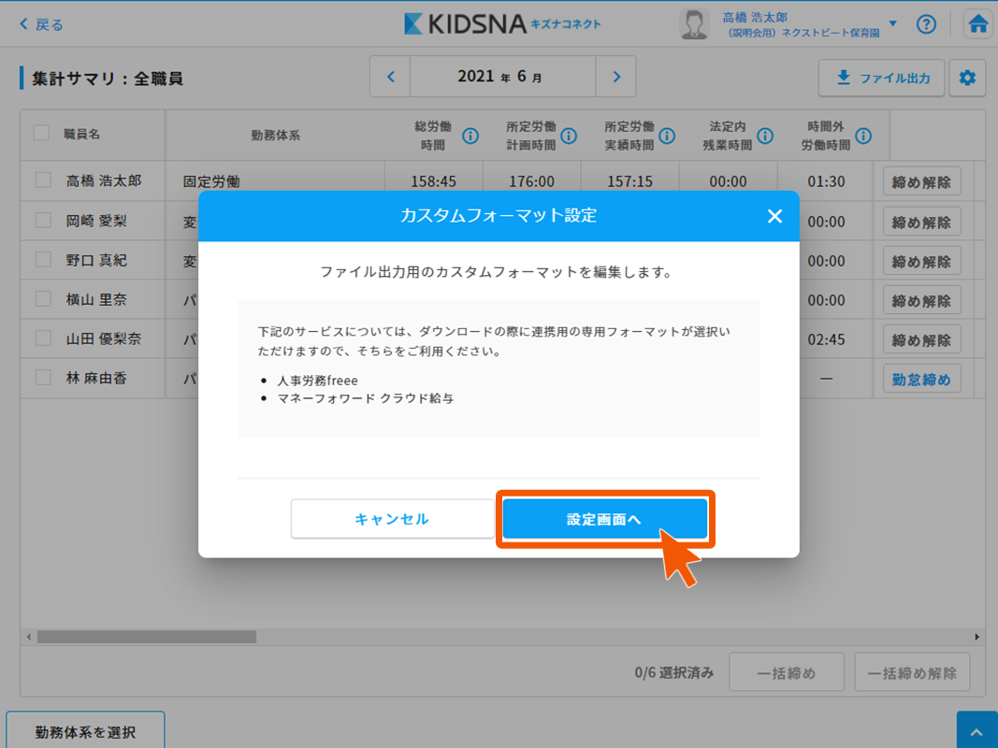
Task: Advance to next month with right chevron
Action: pos(615,78)
